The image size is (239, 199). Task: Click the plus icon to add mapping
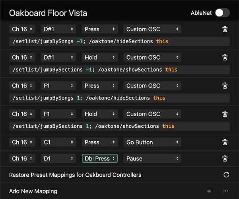click(209, 191)
